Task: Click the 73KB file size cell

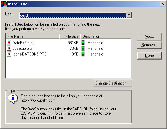Action: point(74,48)
